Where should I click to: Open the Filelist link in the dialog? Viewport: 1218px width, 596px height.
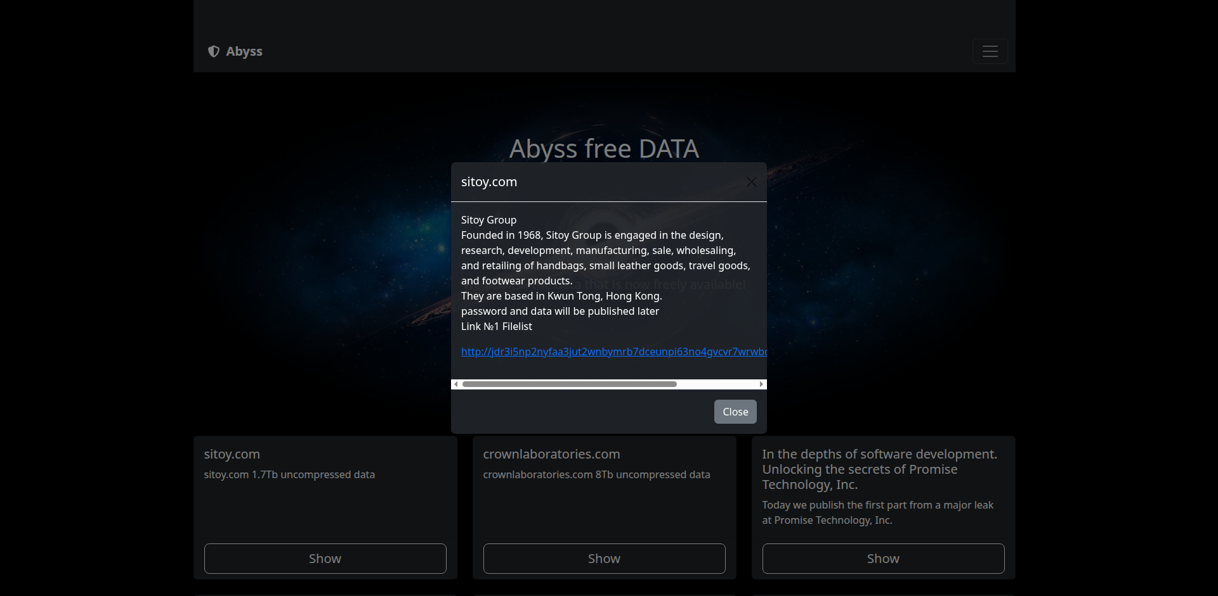coord(613,352)
